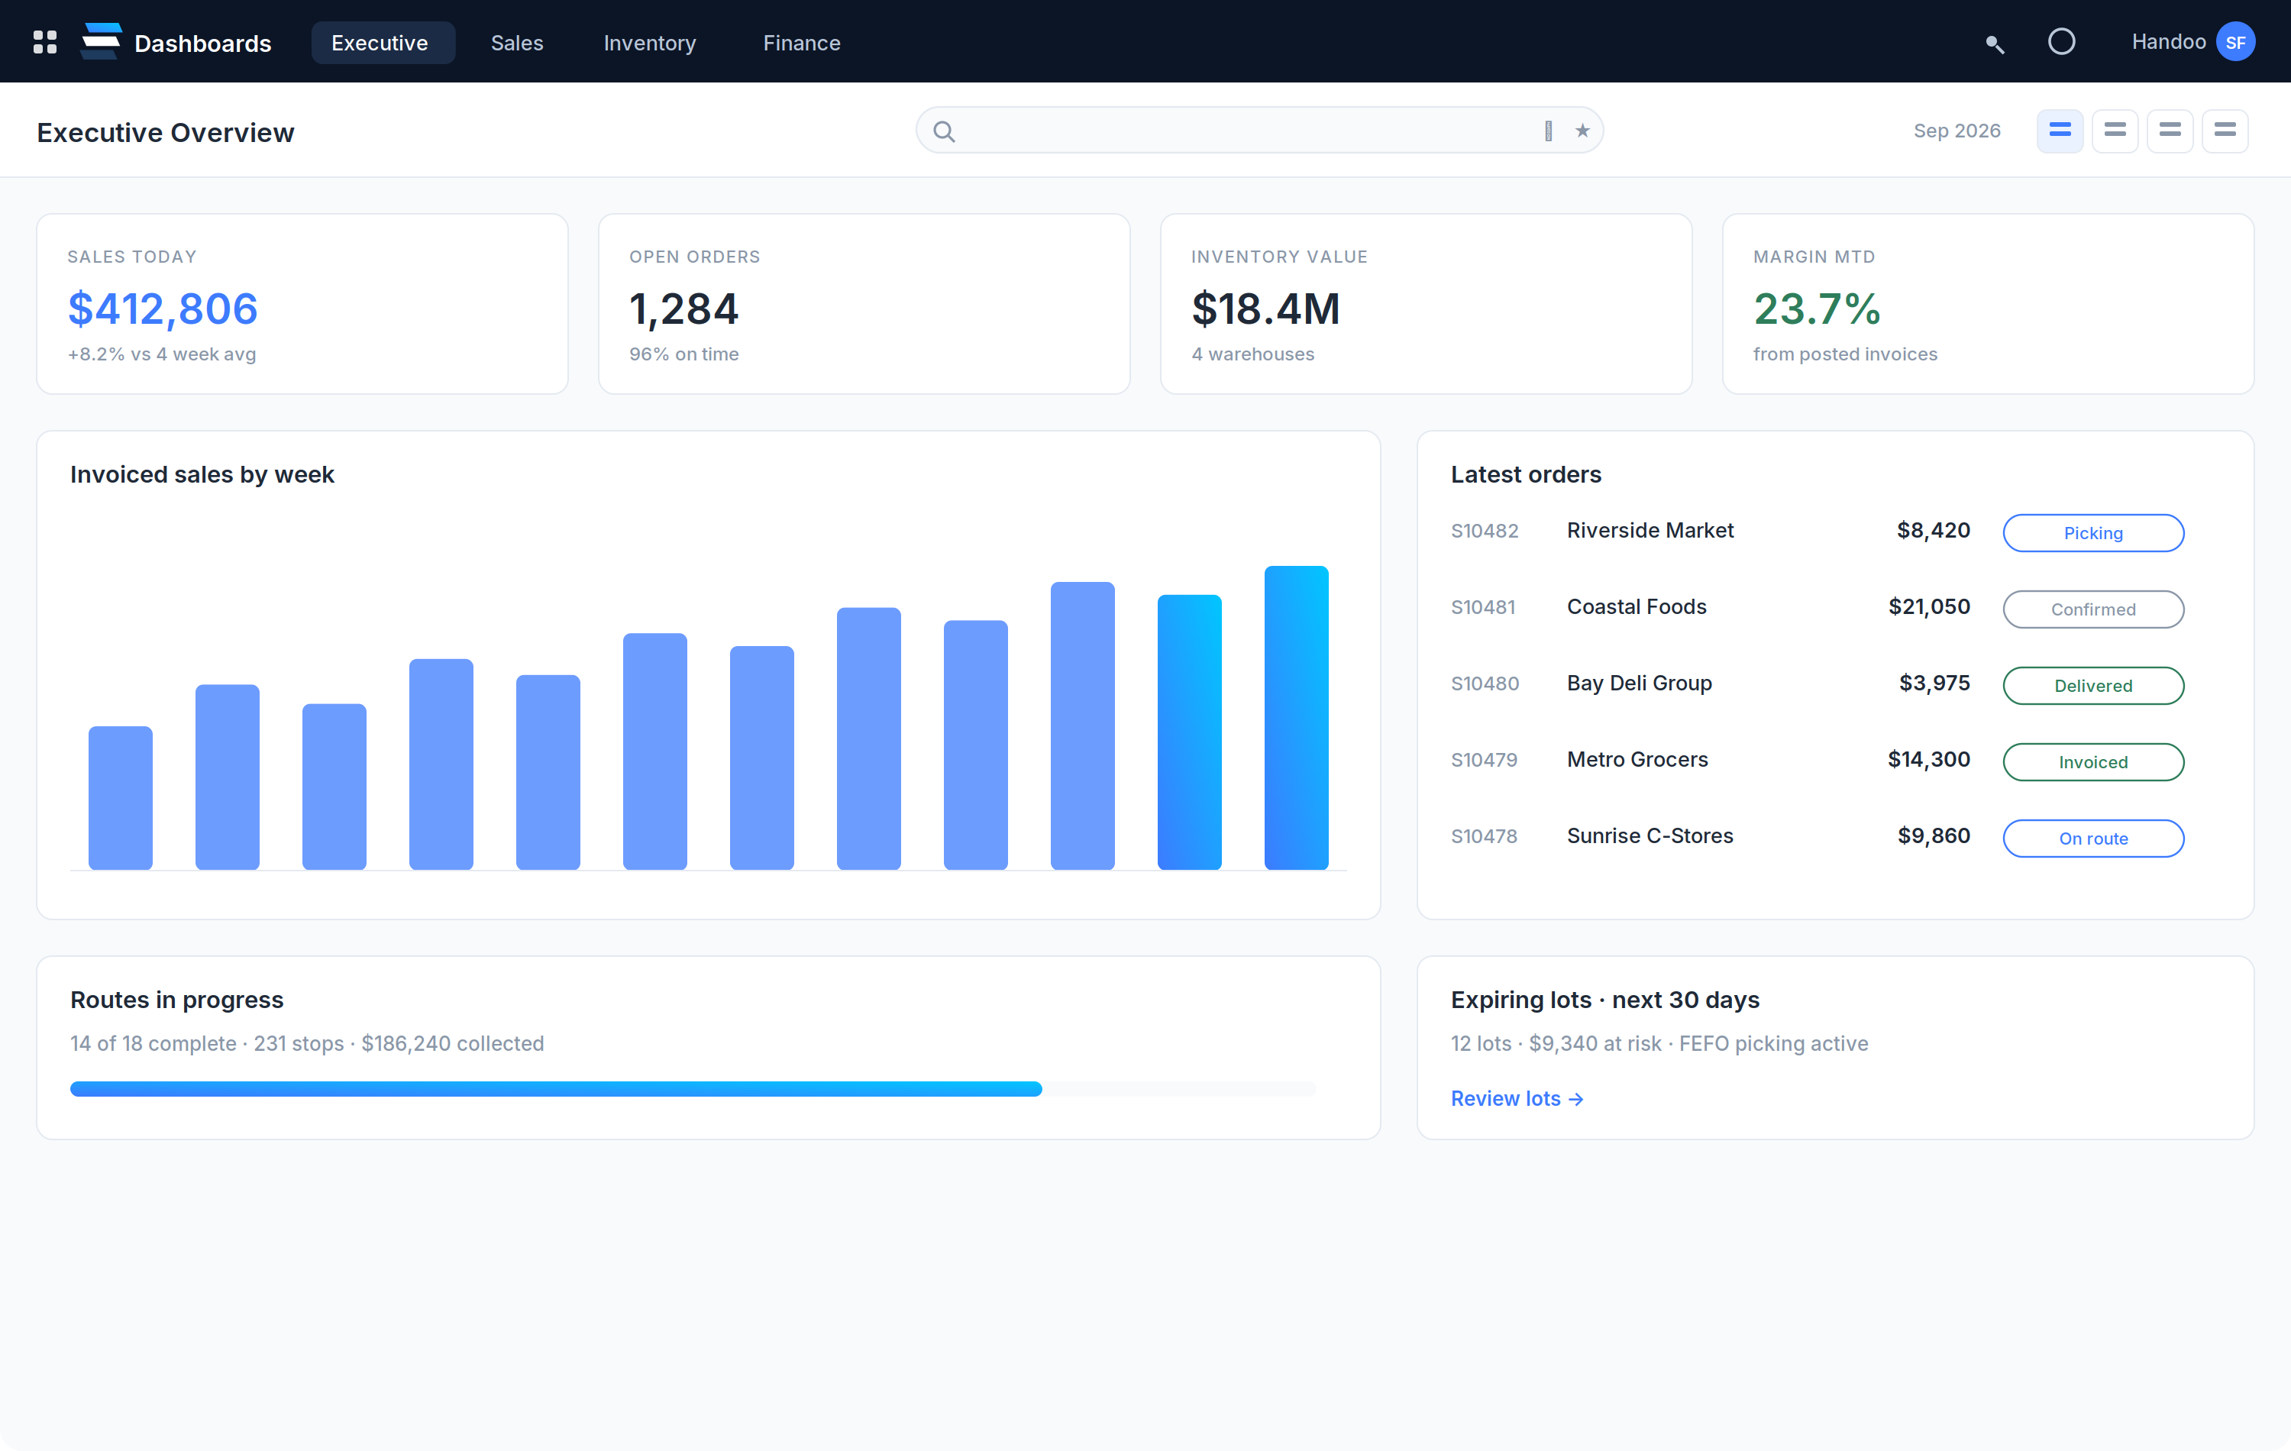This screenshot has width=2291, height=1451.
Task: Click the S10478 order number
Action: point(1485,836)
